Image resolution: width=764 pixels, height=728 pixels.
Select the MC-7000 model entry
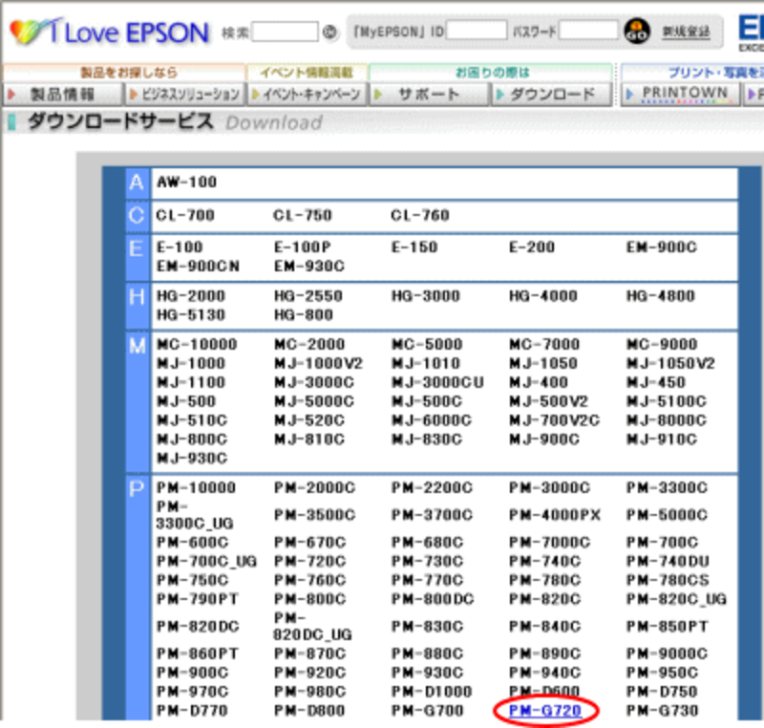(544, 345)
